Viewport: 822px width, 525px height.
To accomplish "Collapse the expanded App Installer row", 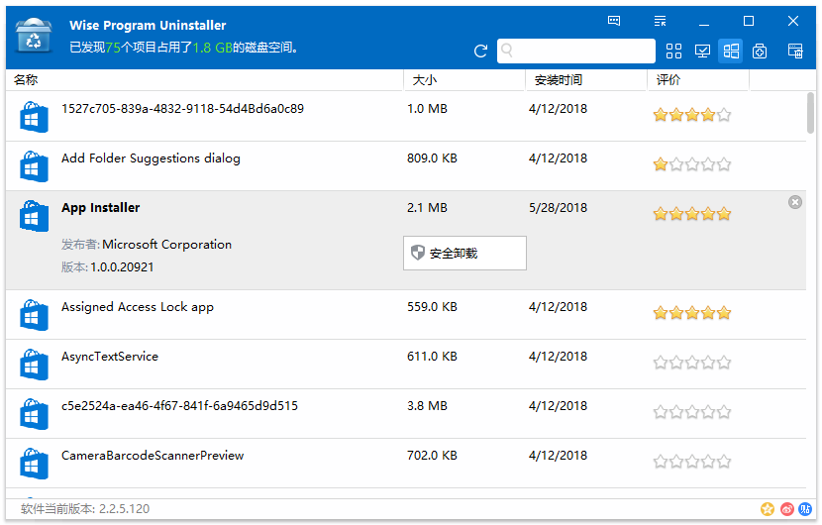I will pos(794,202).
